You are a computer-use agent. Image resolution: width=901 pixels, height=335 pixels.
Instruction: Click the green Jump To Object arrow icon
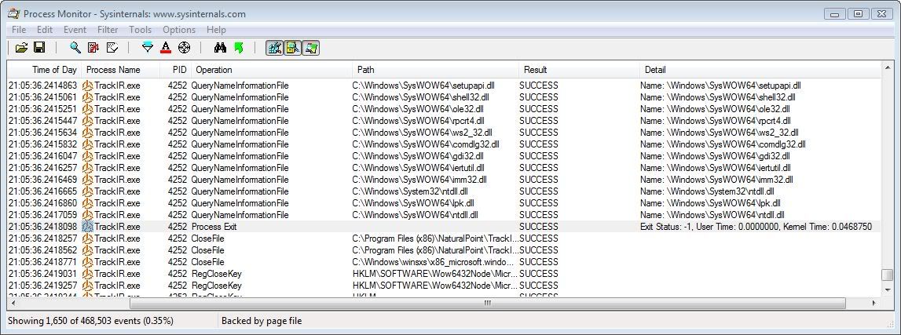click(239, 48)
